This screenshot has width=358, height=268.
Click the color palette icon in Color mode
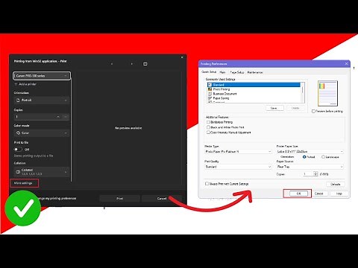(x=18, y=133)
